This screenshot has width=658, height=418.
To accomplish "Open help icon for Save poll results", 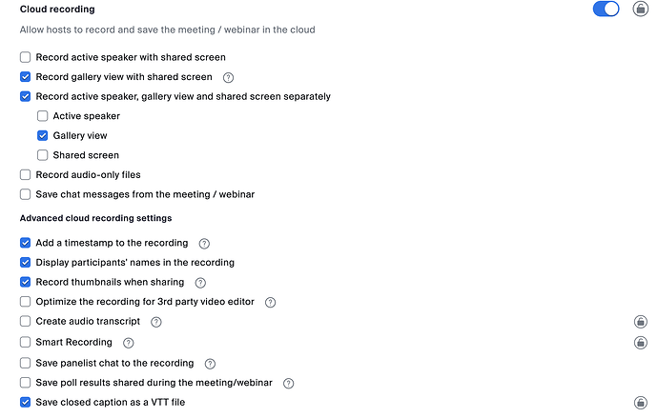I will 288,383.
